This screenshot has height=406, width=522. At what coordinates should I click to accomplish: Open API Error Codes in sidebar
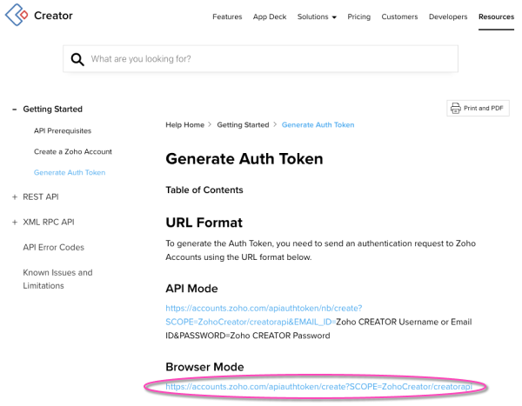(53, 248)
